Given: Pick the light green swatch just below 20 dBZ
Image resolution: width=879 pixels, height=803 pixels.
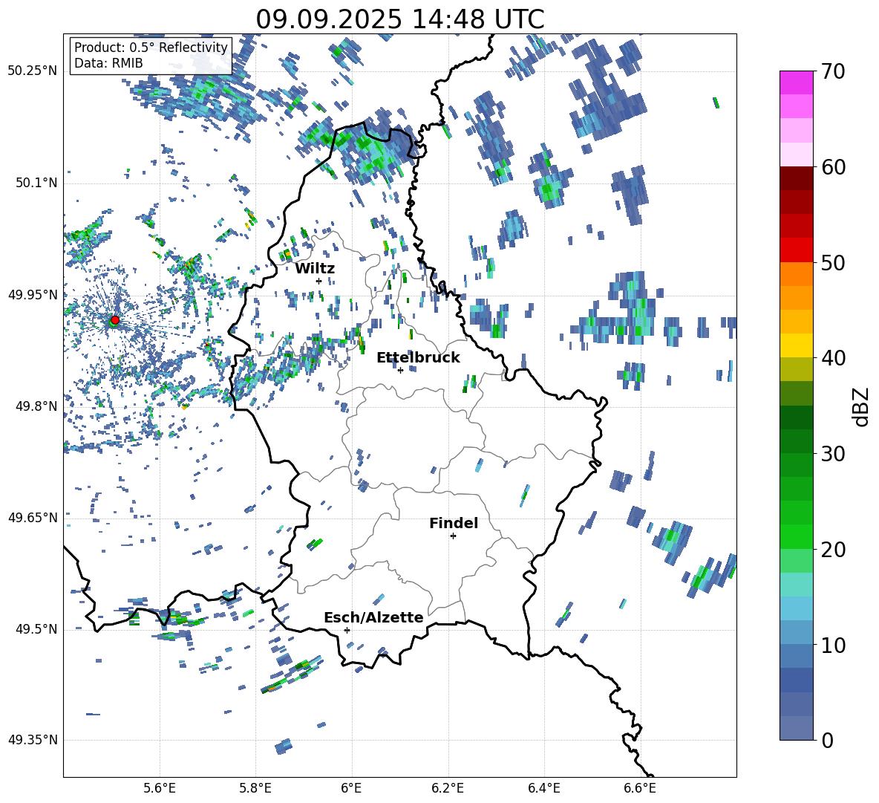Looking at the screenshot, I should pos(796,561).
